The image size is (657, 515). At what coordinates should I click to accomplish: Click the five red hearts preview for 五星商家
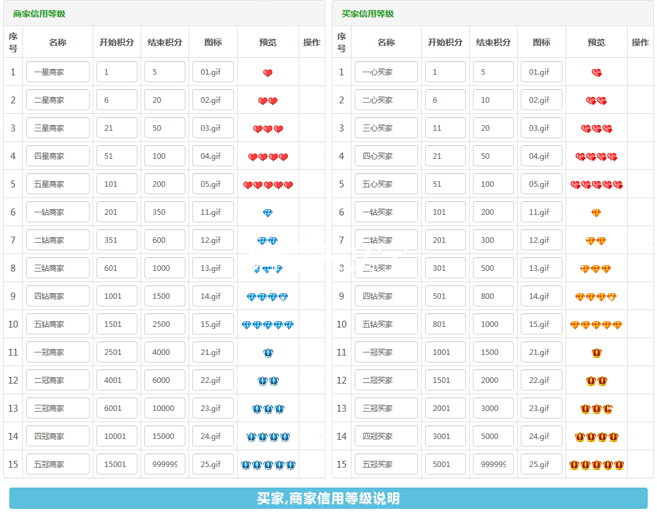coord(268,185)
